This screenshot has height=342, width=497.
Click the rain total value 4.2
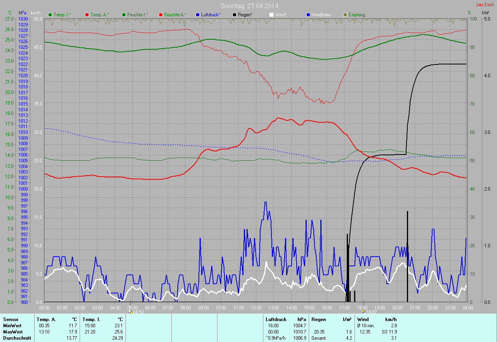pyautogui.click(x=349, y=338)
